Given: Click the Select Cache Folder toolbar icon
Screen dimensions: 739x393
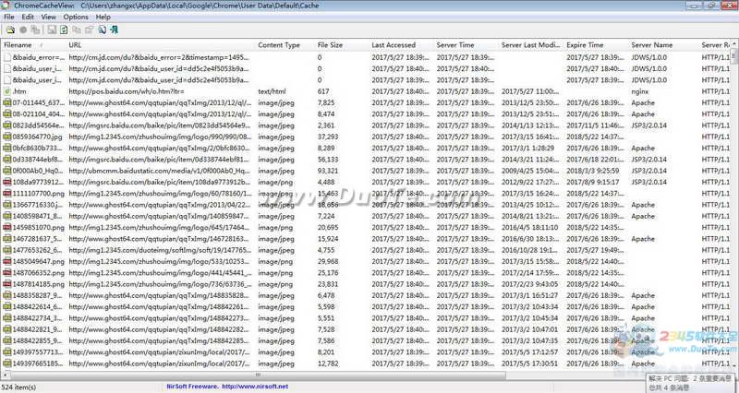Looking at the screenshot, I should (x=10, y=30).
